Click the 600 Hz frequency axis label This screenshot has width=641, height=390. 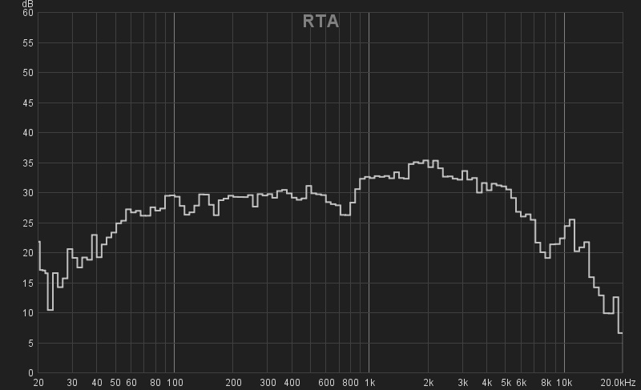click(x=326, y=383)
